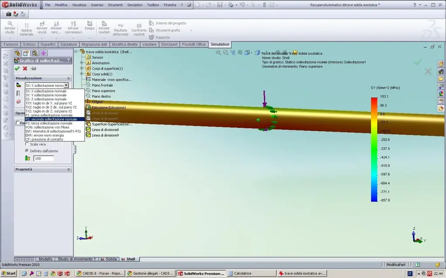
Task: Open the Appearances color ball pane
Action: tap(441, 93)
